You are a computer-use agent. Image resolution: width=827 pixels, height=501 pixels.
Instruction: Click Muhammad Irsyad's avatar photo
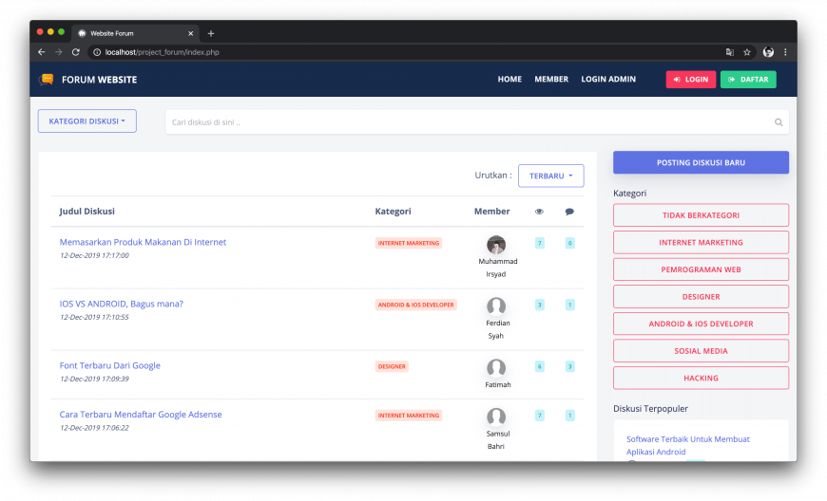496,245
